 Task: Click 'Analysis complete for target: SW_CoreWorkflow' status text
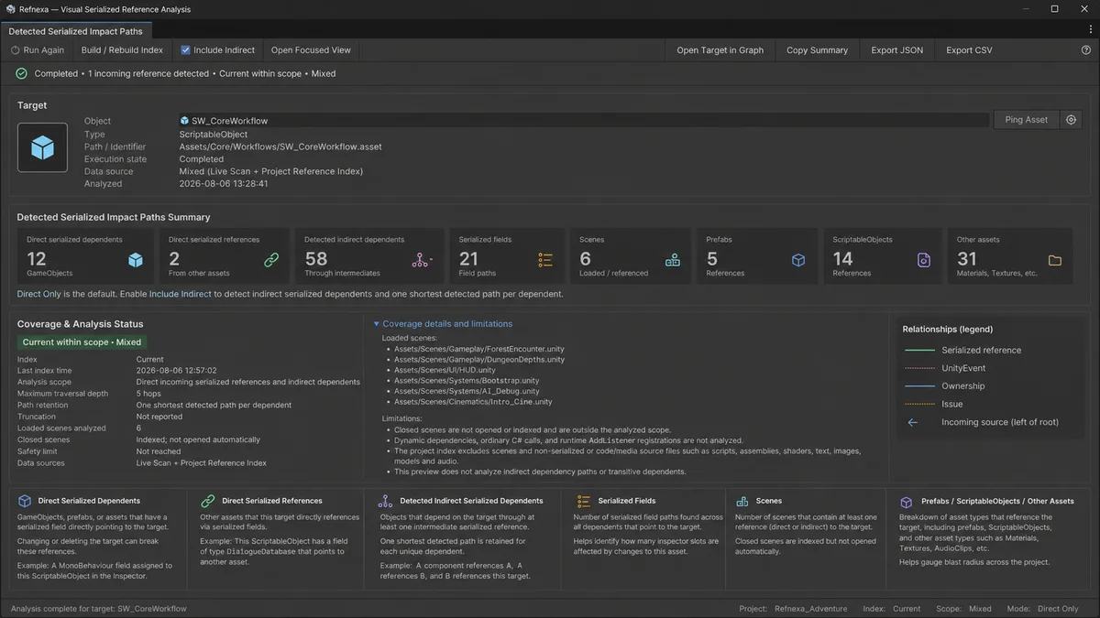point(98,609)
